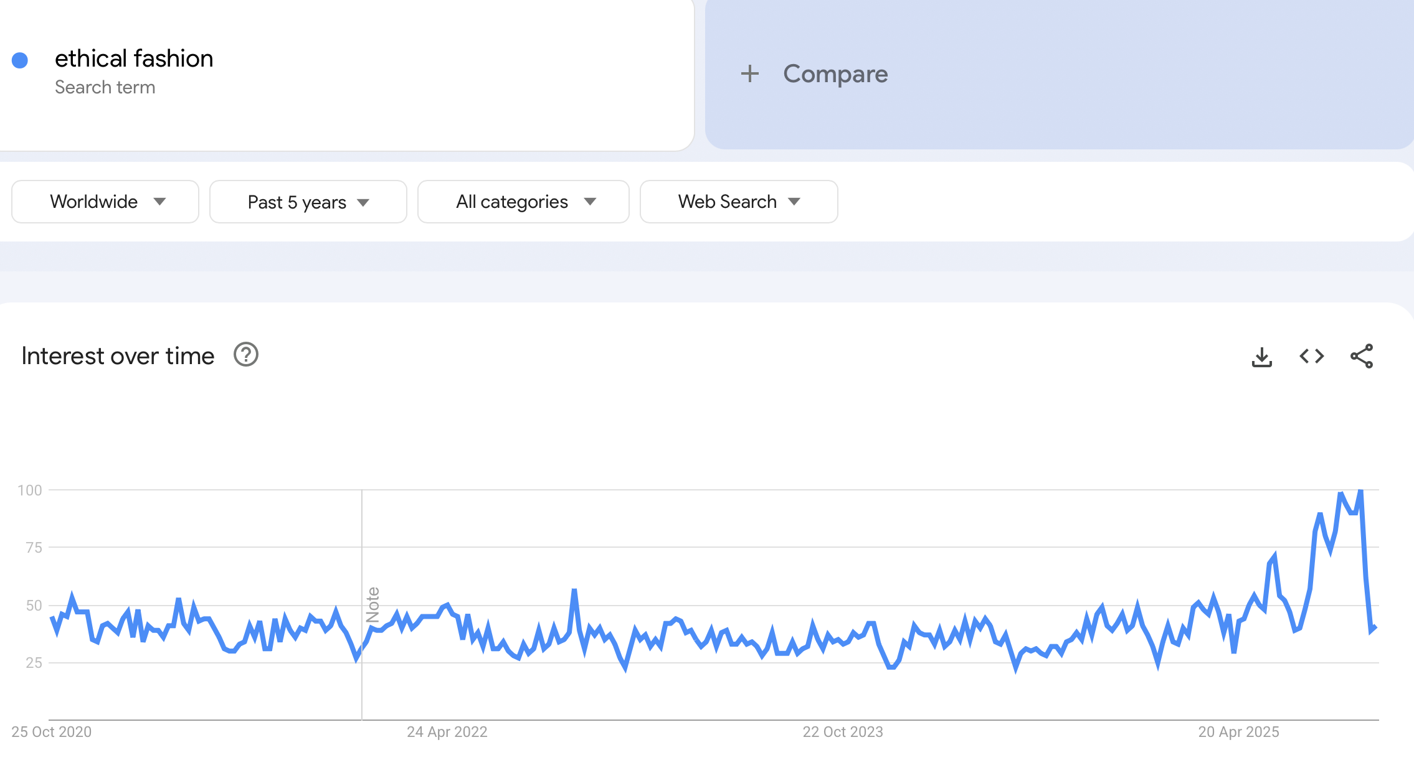Click the Interest over time heading
This screenshot has height=783, width=1414.
pyautogui.click(x=117, y=355)
